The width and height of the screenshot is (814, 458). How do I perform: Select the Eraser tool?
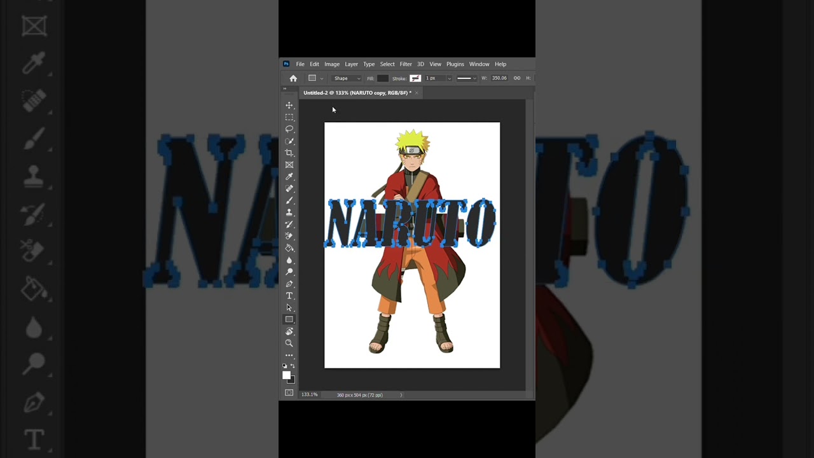tap(289, 236)
